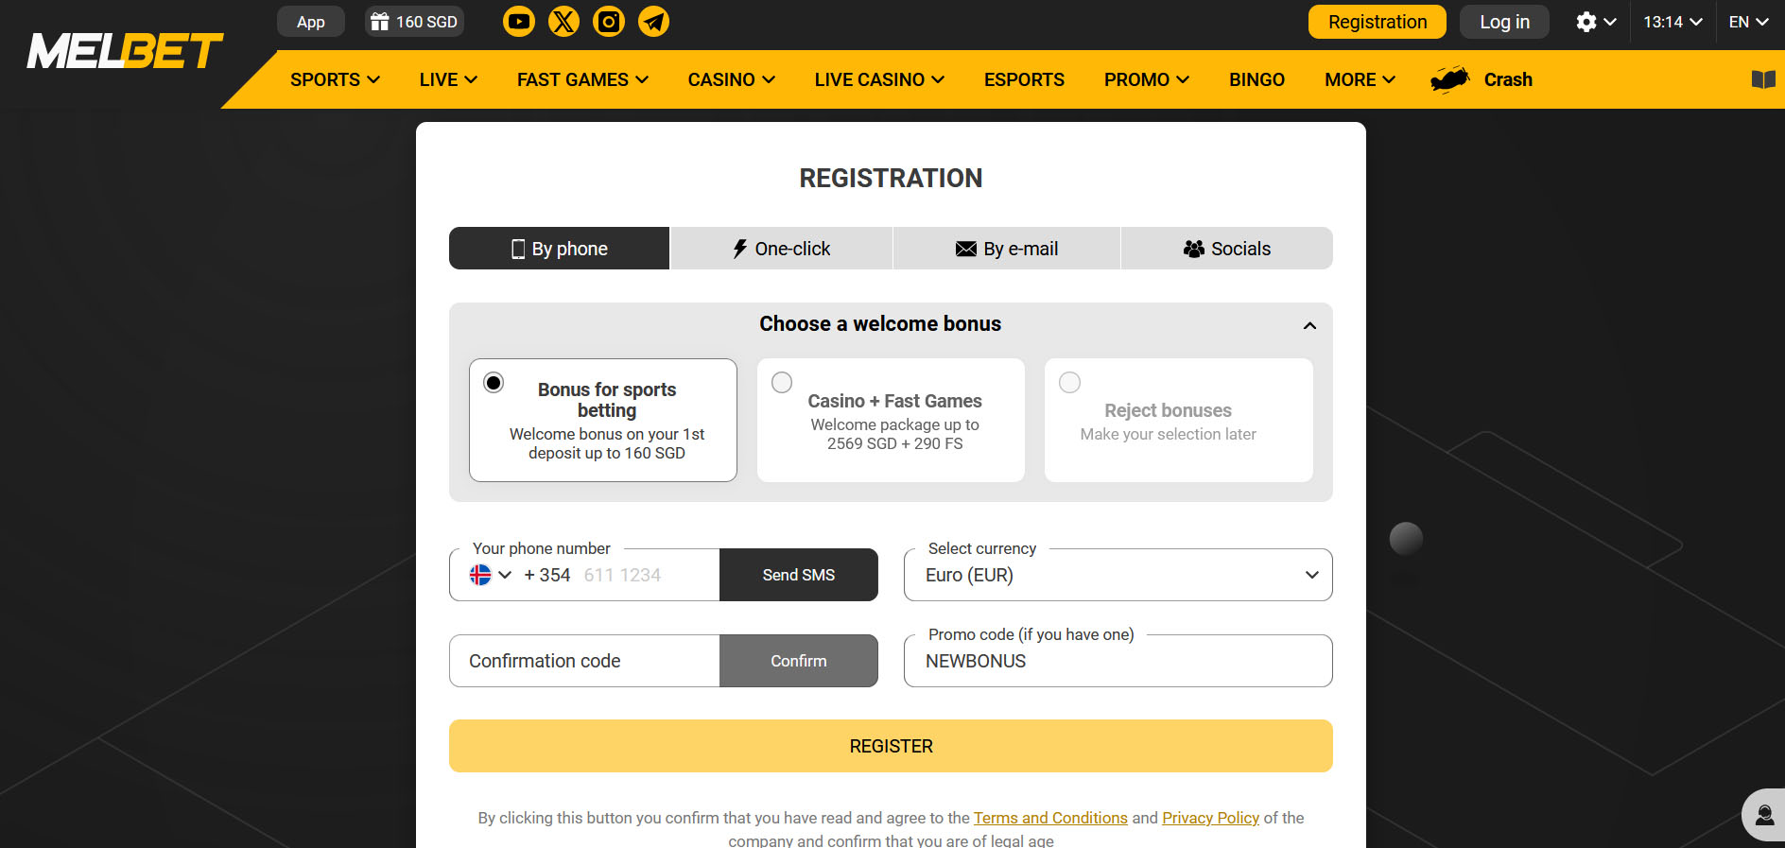This screenshot has height=848, width=1785.
Task: Expand the PROMO menu
Action: [x=1146, y=79]
